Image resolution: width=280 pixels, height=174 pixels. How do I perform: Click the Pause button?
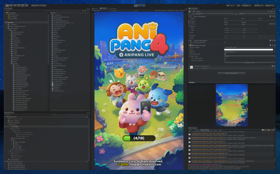pos(140,6)
